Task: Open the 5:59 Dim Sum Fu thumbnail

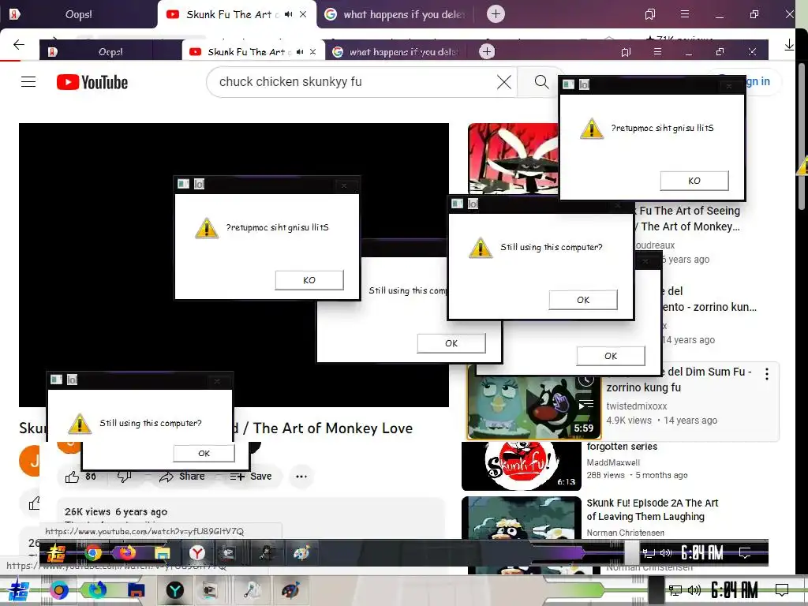Action: [533, 402]
